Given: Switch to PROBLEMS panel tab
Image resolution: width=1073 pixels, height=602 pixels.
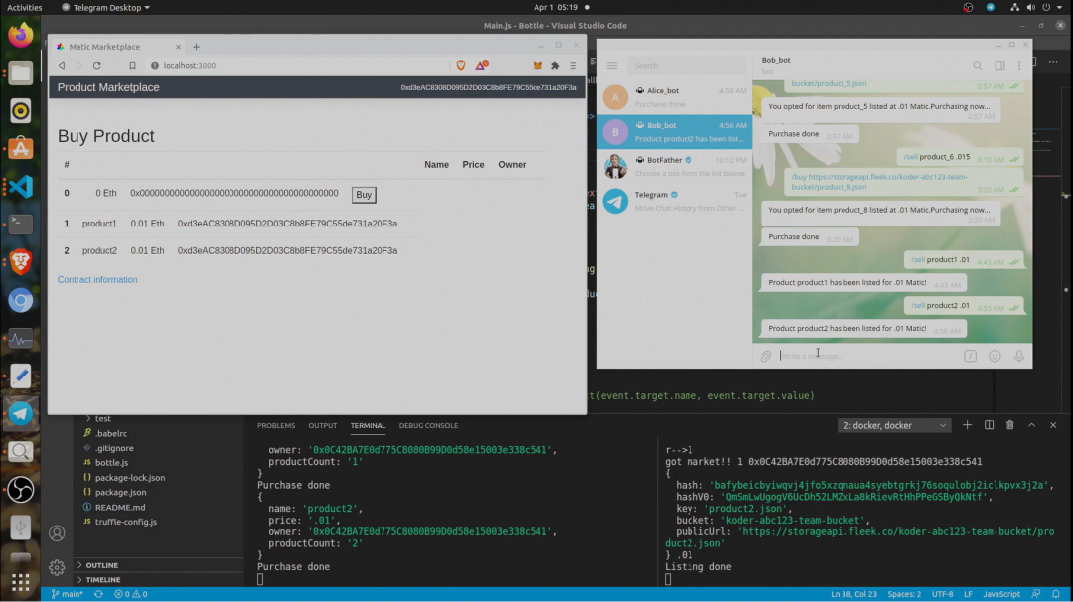Looking at the screenshot, I should coord(276,425).
